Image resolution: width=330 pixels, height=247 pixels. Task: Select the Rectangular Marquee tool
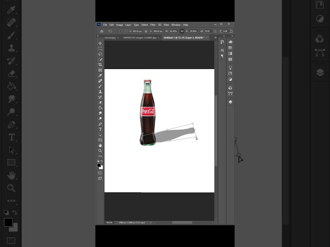pos(100,48)
